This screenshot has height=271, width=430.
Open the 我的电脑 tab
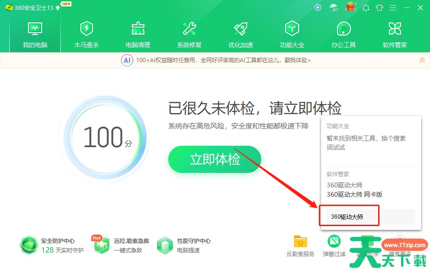tap(35, 35)
